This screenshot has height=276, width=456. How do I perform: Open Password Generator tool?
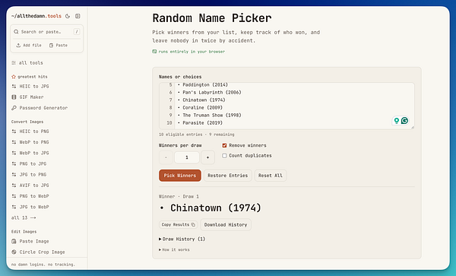coord(43,108)
